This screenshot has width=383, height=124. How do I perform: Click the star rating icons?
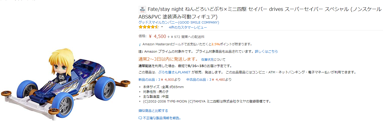[x=149, y=27]
